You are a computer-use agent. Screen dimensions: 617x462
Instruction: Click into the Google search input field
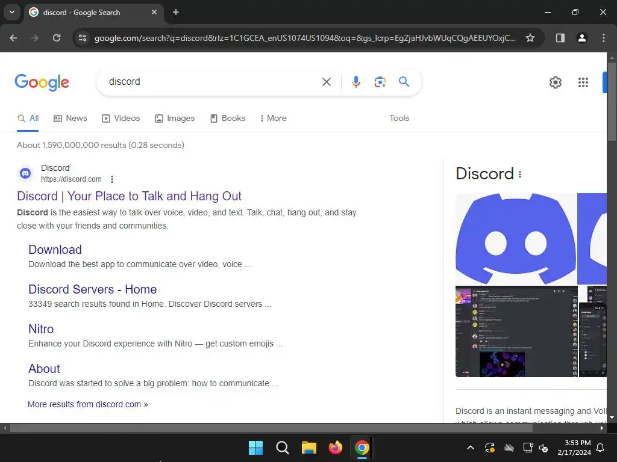213,82
